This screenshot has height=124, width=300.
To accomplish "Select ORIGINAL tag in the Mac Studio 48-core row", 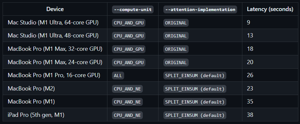I will coord(176,36).
